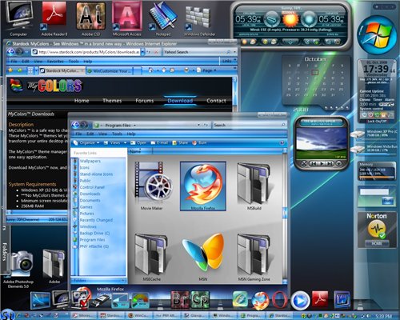Screen dimensions: 400x320
Task: Open the Word icon in the dock
Action: click(342, 300)
